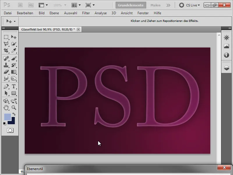Launch Mini Bridge

coord(31,5)
